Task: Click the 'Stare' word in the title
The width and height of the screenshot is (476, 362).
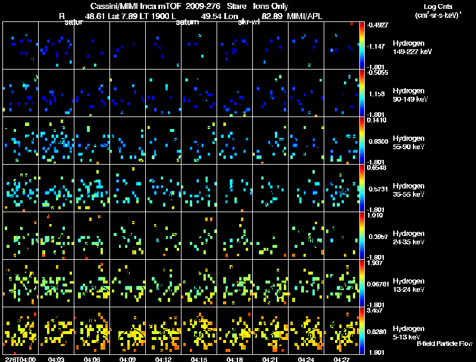Action: pyautogui.click(x=236, y=6)
